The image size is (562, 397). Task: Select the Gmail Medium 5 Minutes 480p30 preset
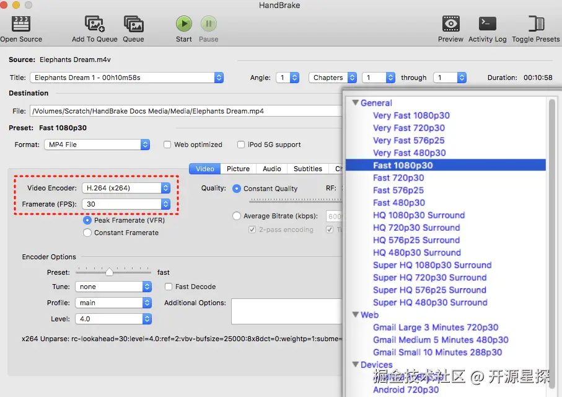(x=441, y=341)
